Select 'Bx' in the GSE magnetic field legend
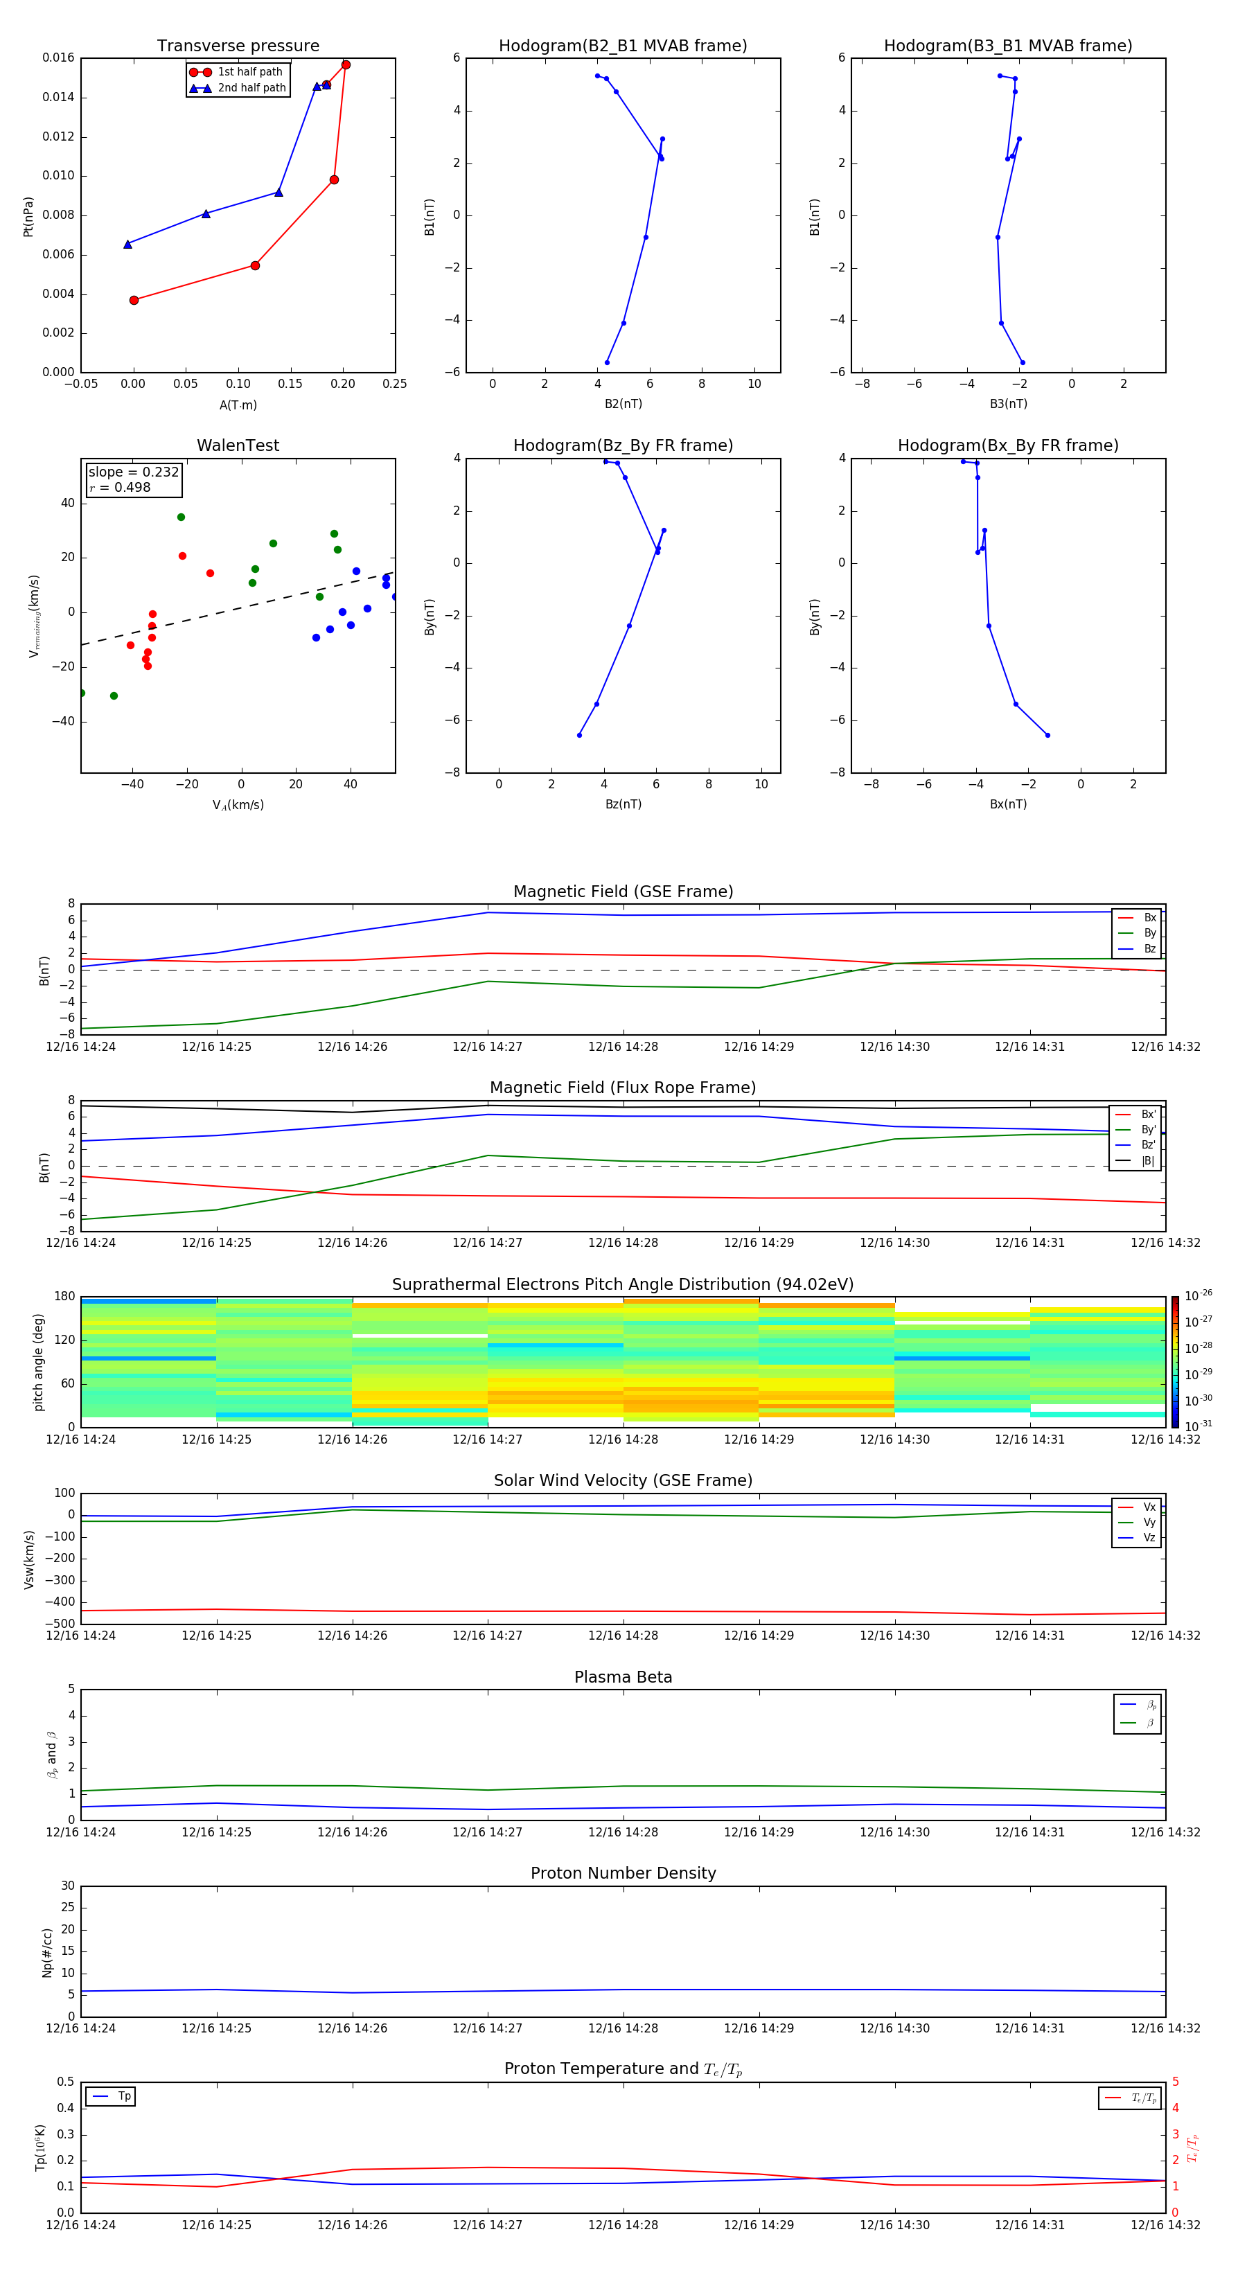1247x2286 pixels. pyautogui.click(x=1137, y=918)
